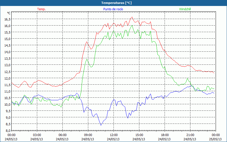Click the 21:00 time axis label
Screen dimensions: 227x142
click(x=190, y=135)
